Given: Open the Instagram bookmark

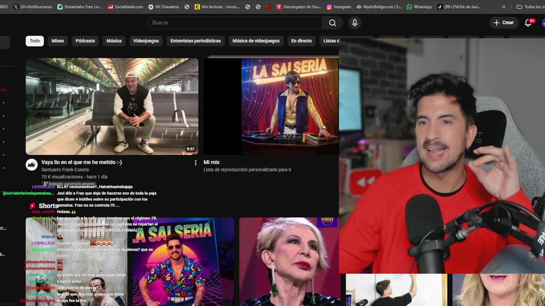Looking at the screenshot, I should pos(339,7).
